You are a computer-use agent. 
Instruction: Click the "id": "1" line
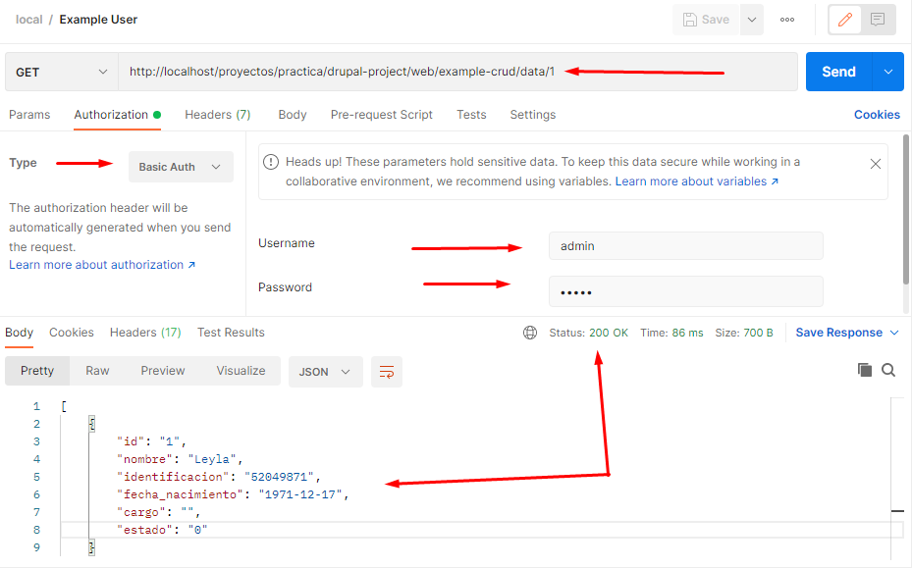click(151, 441)
